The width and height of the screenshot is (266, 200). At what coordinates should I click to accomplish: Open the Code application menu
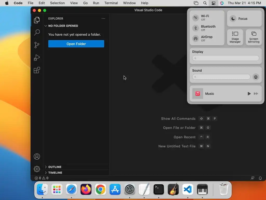pyautogui.click(x=18, y=3)
